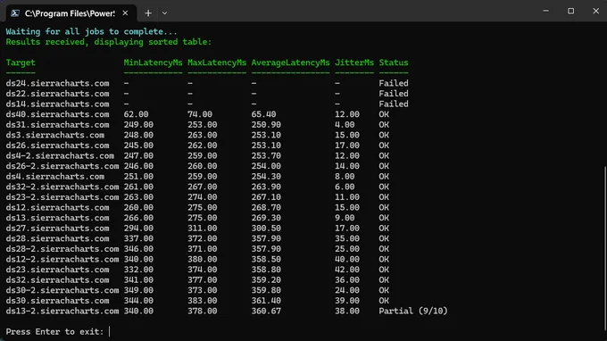Click ds23.sierracharts.com target
Screen dimensions: 607x341
coord(57,270)
